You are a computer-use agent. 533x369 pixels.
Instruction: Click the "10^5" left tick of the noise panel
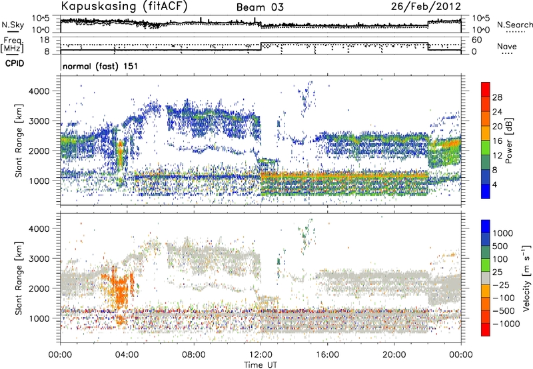coord(41,18)
